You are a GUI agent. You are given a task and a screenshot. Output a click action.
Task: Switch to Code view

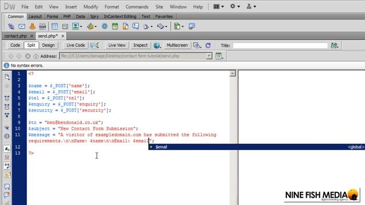pyautogui.click(x=15, y=45)
